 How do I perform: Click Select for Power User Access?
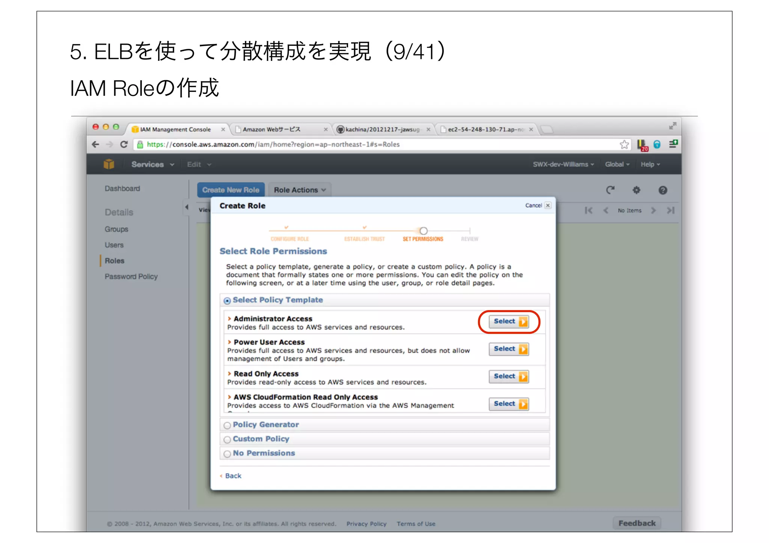509,349
